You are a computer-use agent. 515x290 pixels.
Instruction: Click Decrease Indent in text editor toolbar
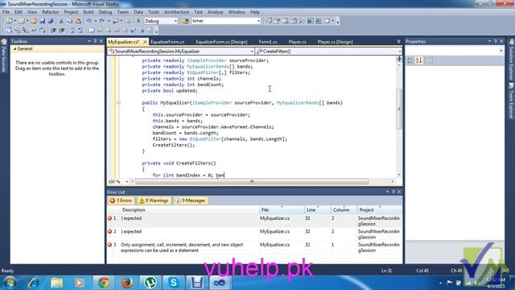pyautogui.click(x=54, y=31)
